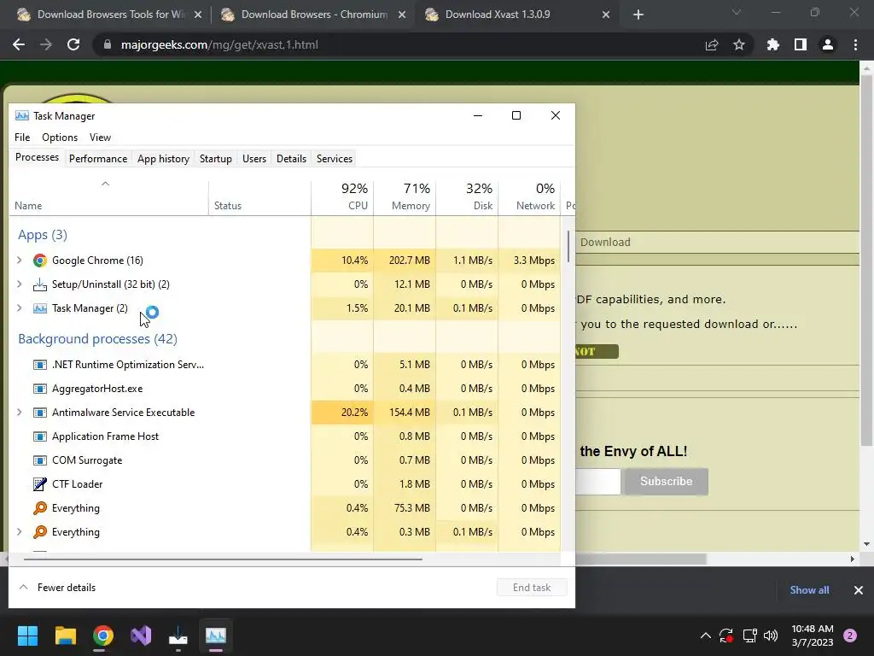This screenshot has height=656, width=874.
Task: Click the AggregatorHost.exe process icon
Action: point(39,389)
